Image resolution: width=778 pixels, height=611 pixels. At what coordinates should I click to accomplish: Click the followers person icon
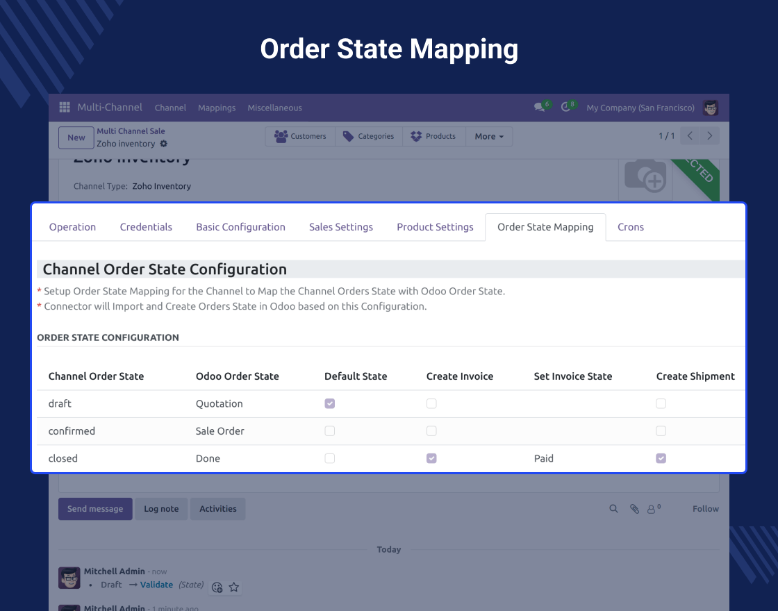point(652,509)
